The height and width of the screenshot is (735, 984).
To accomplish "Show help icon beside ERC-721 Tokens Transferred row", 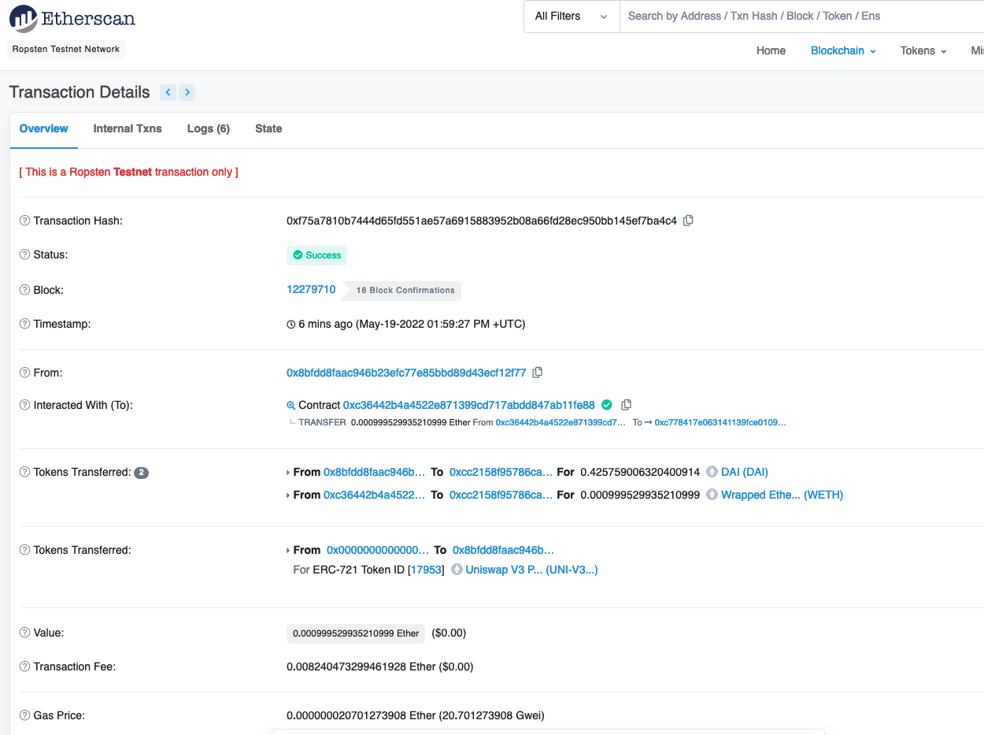I will tap(24, 550).
